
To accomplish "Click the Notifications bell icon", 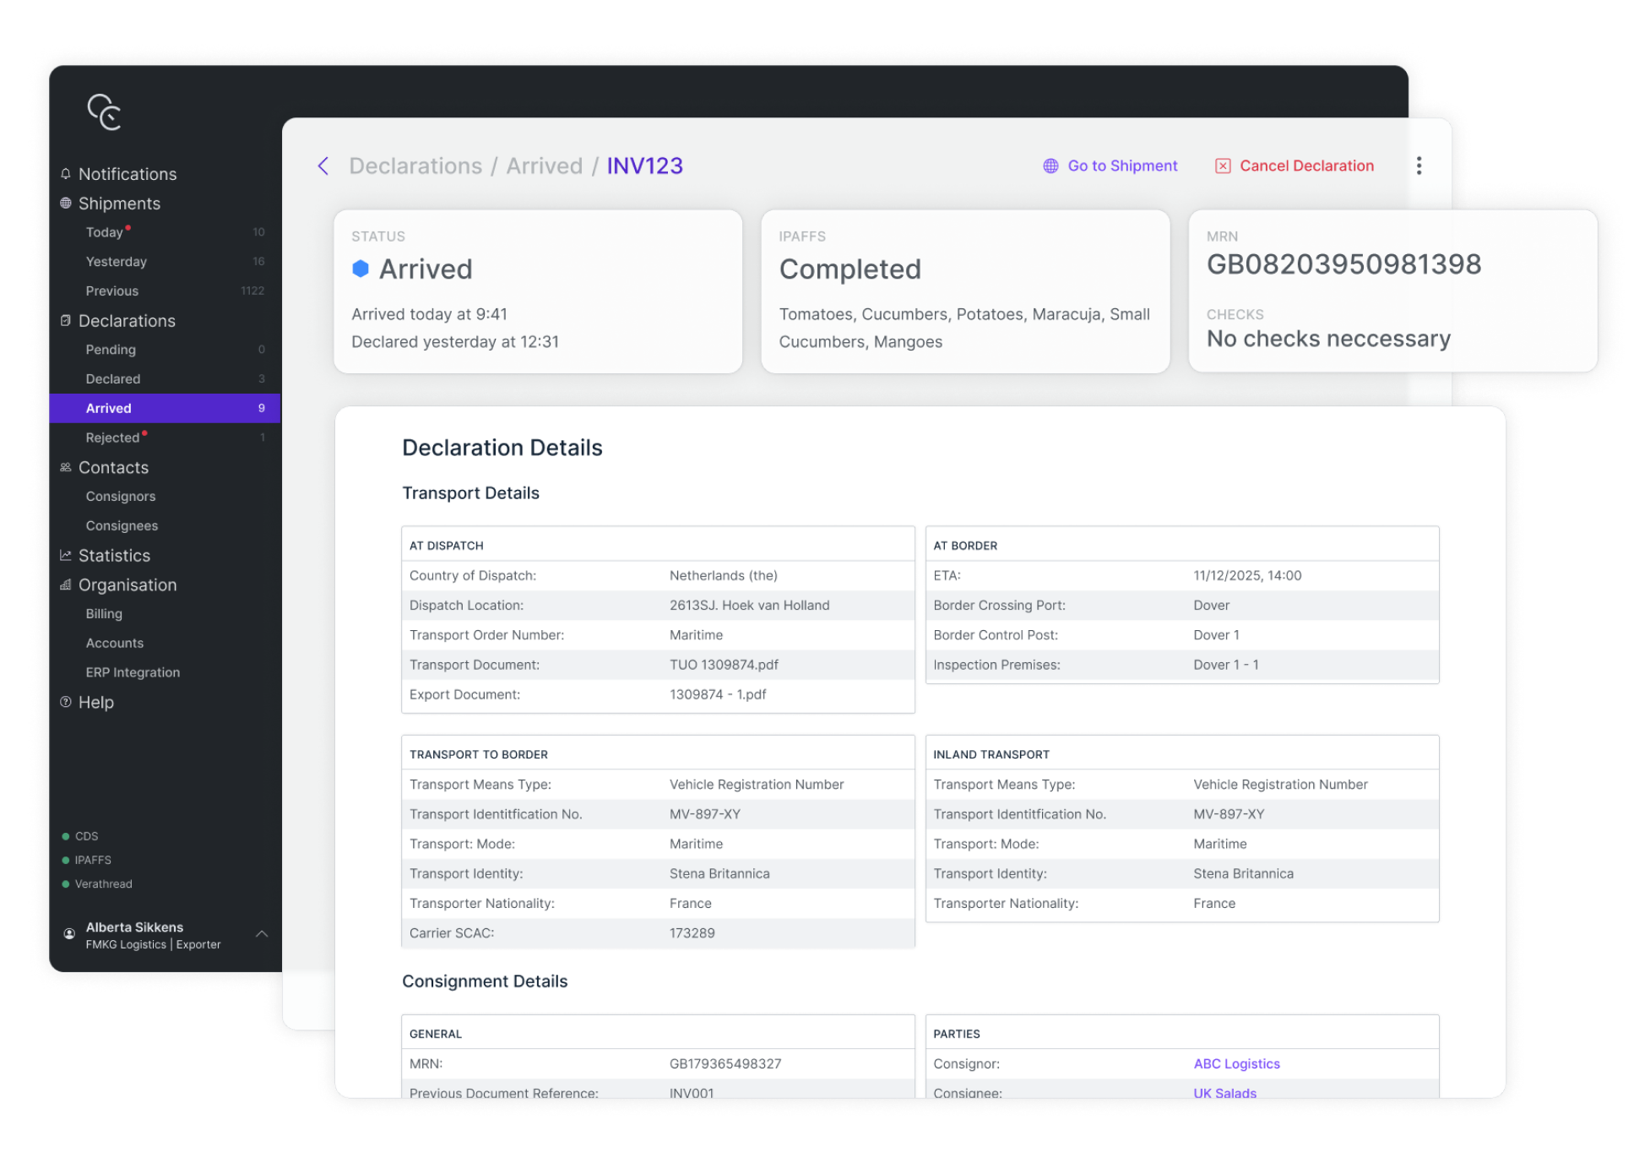I will point(66,174).
